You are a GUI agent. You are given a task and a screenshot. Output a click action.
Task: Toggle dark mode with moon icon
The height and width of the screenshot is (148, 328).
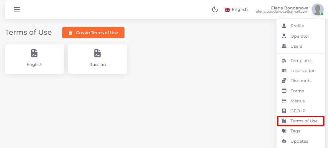click(215, 9)
